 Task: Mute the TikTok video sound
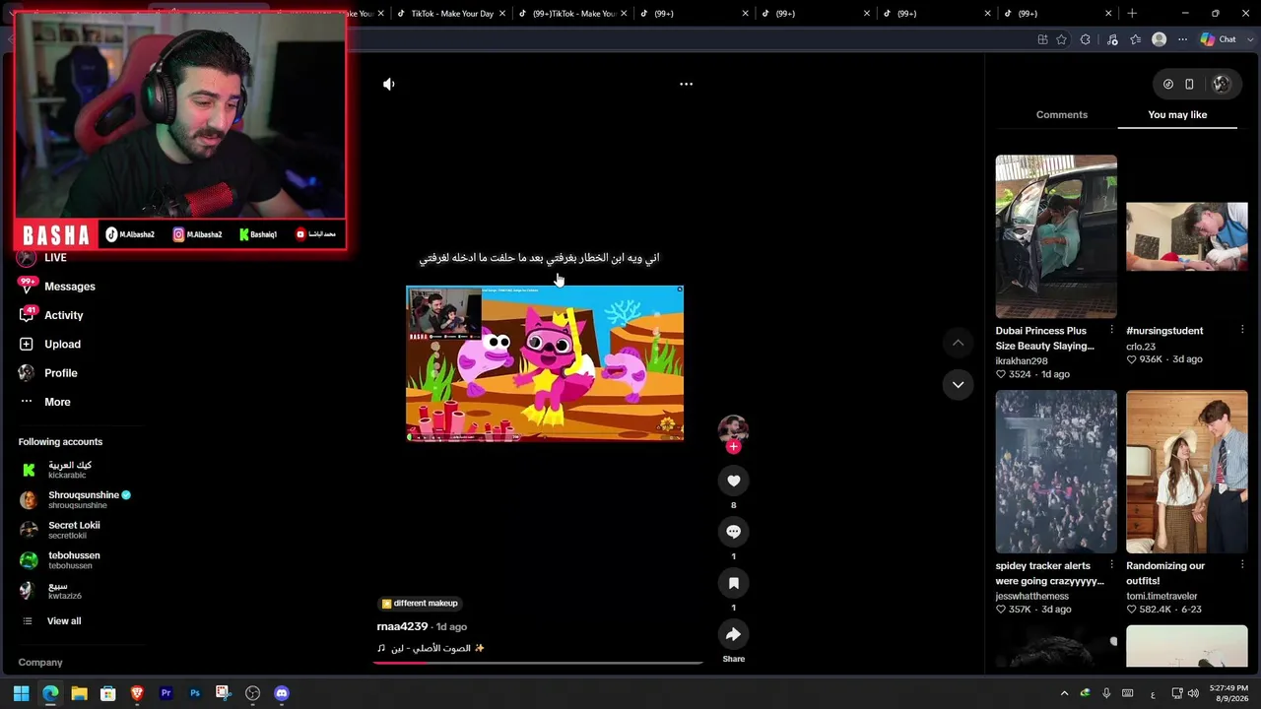[x=389, y=84]
